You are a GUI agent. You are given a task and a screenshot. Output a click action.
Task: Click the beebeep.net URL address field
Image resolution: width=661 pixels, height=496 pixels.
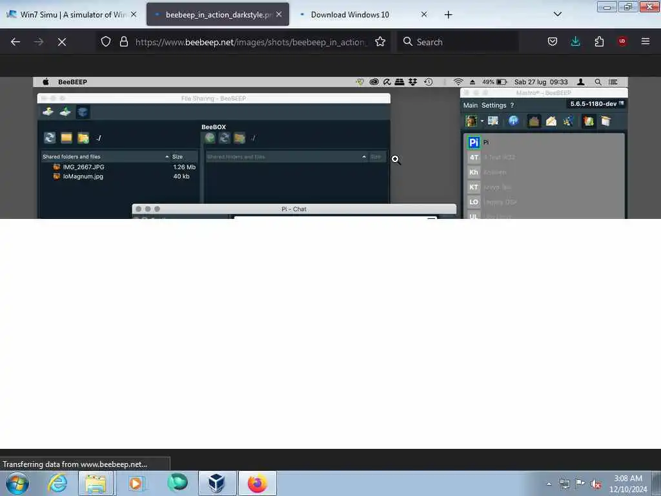pyautogui.click(x=251, y=42)
